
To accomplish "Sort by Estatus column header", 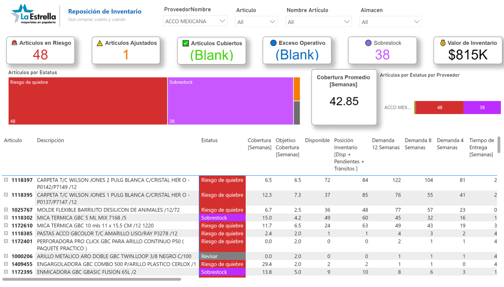I will pos(209,140).
